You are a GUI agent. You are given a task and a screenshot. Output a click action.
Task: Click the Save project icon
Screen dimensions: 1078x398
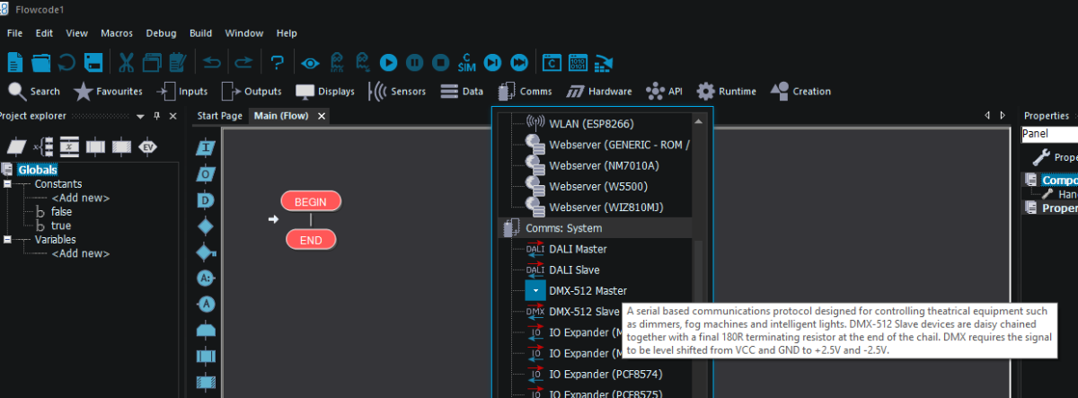(93, 62)
